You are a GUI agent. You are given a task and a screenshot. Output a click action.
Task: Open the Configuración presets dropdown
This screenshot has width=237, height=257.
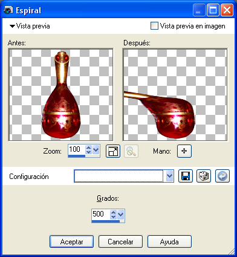pyautogui.click(x=170, y=176)
